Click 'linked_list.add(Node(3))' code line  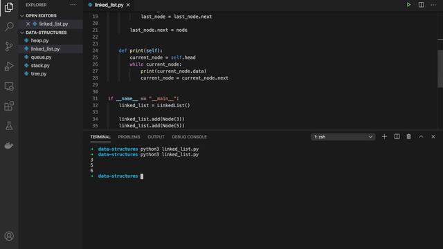tap(152, 119)
